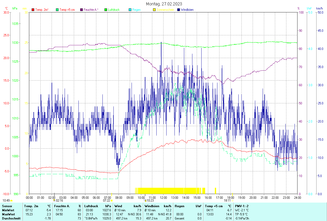The width and height of the screenshot is (327, 221).
Task: Click the MinWert row label
Action: coord(8,210)
